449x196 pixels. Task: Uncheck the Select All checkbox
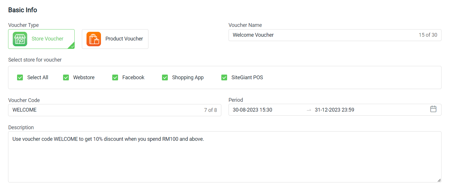tap(20, 77)
